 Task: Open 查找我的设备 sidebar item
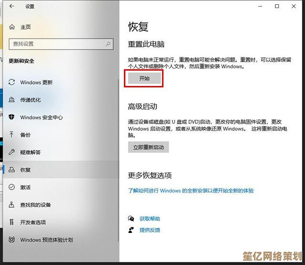35,205
